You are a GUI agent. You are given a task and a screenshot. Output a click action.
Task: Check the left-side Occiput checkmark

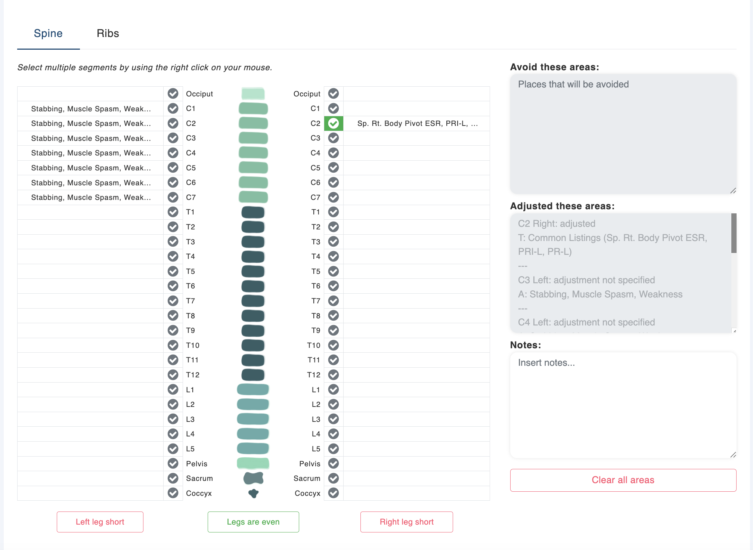click(173, 93)
